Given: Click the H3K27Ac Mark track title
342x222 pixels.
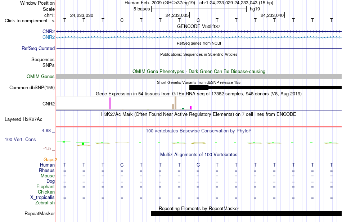Looking at the screenshot, I should click(x=199, y=114).
